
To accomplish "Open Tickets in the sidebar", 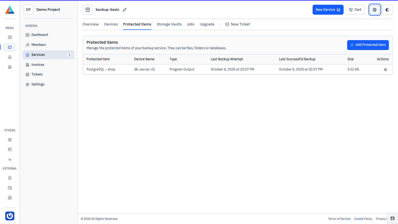I will tap(48, 74).
